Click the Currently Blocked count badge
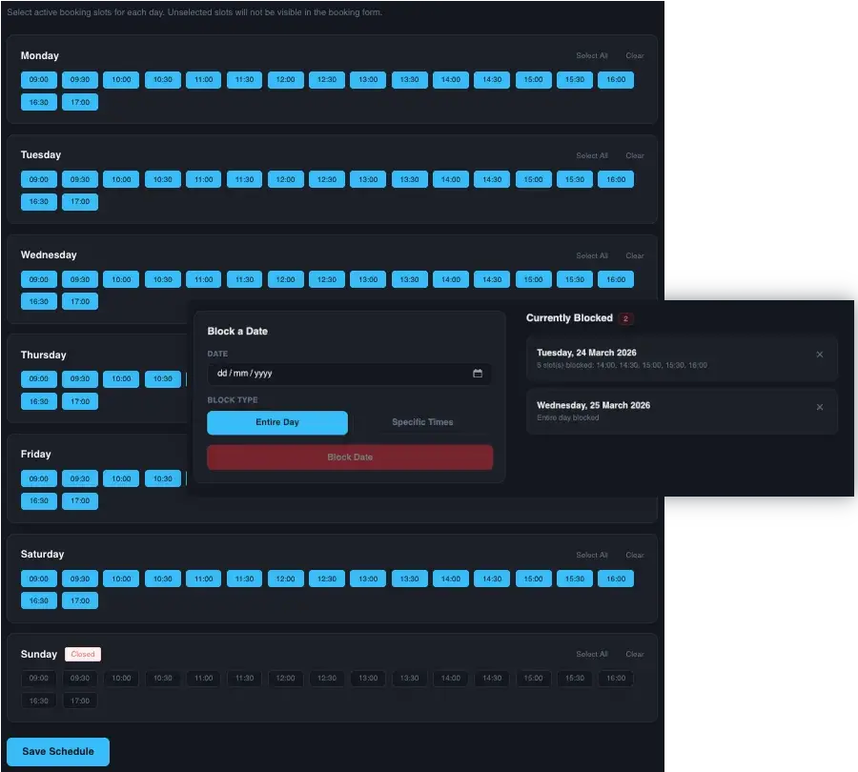The width and height of the screenshot is (858, 772). [x=625, y=318]
